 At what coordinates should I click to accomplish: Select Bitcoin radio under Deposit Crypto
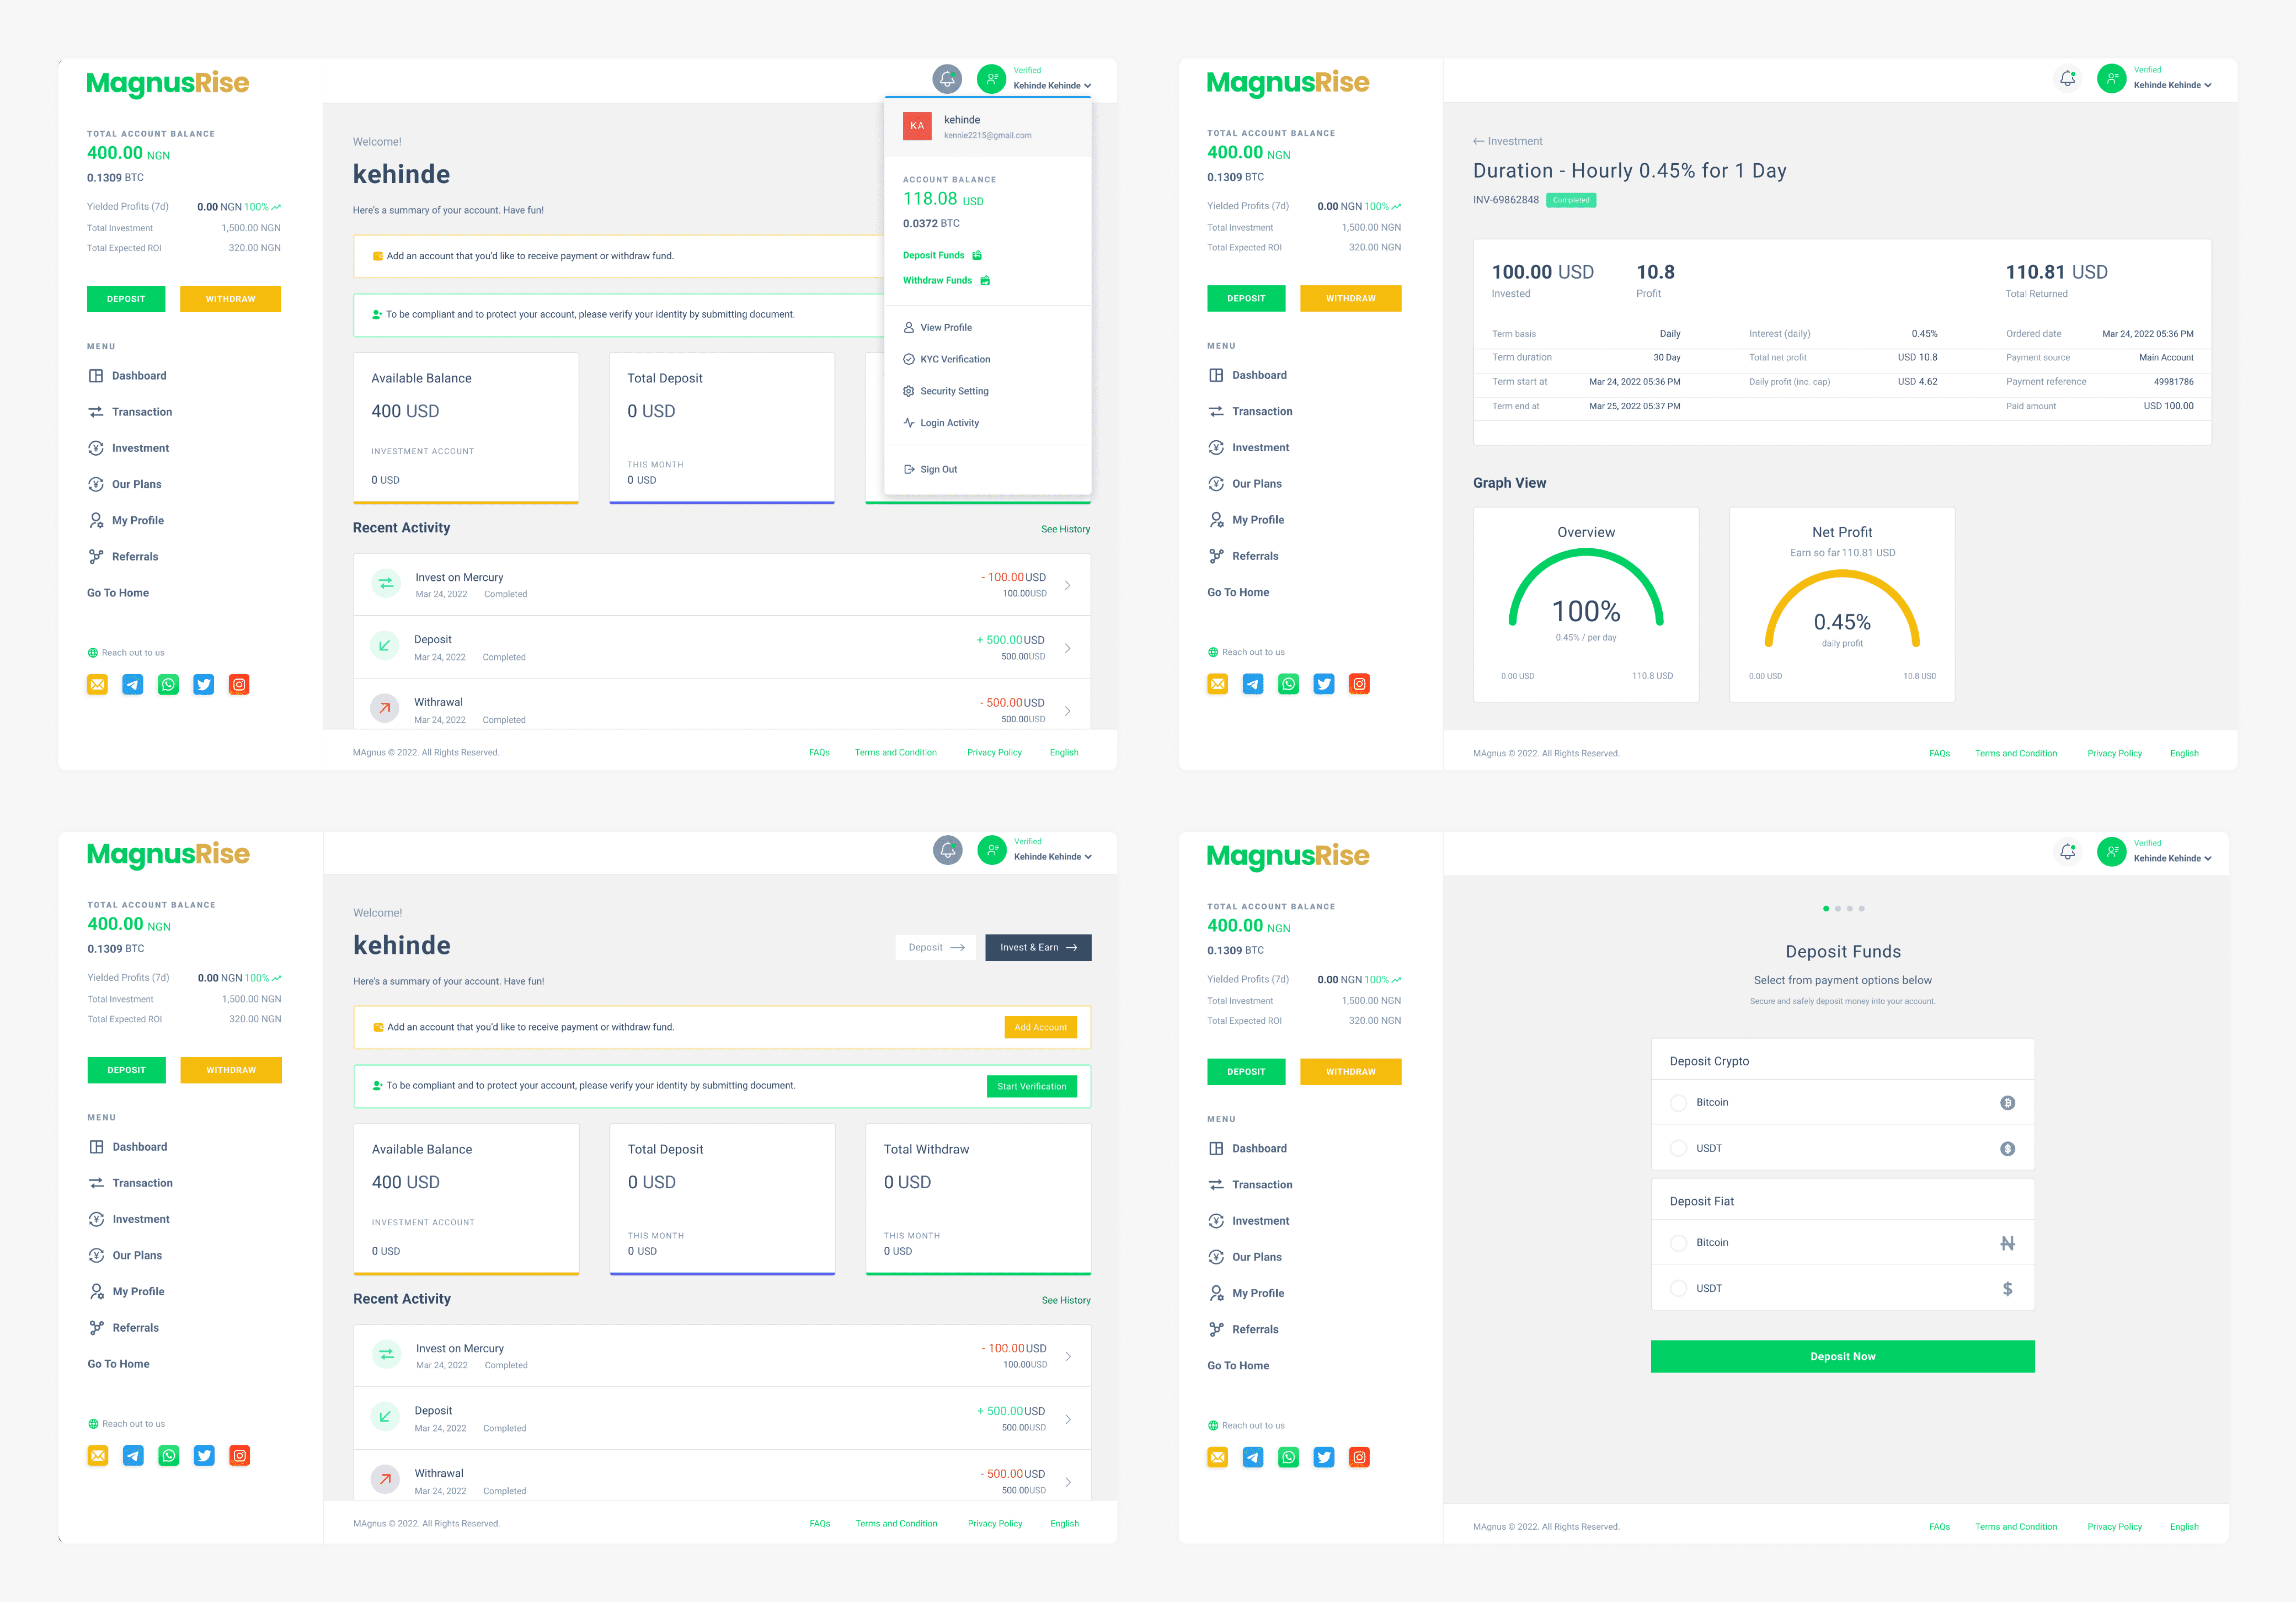tap(1678, 1103)
